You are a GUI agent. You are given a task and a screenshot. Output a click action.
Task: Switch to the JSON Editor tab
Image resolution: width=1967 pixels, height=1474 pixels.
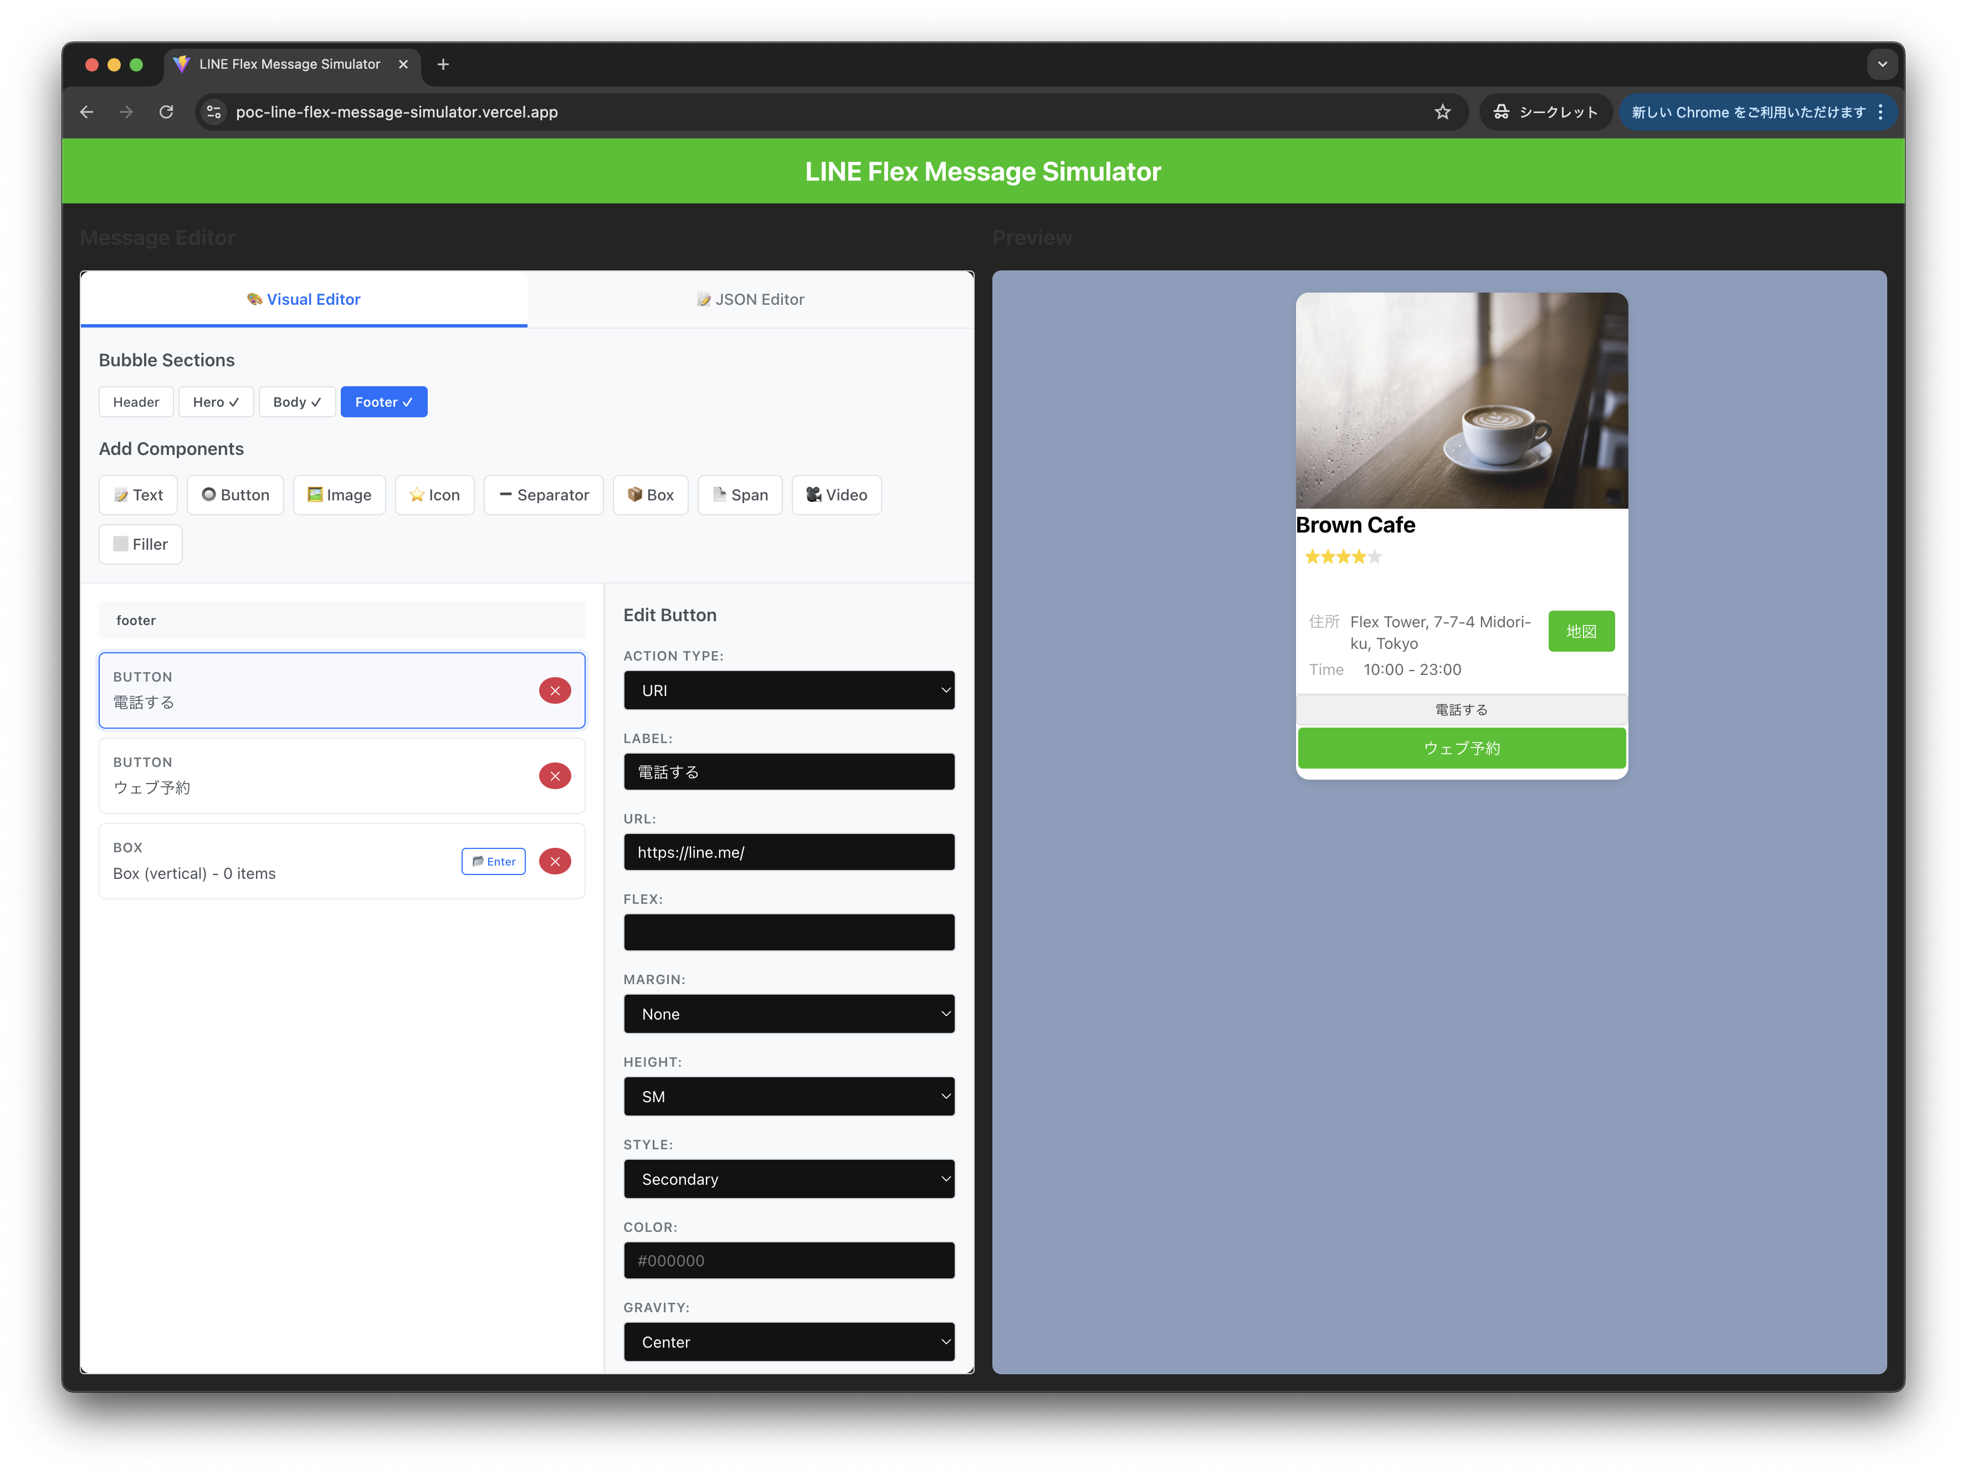click(750, 299)
